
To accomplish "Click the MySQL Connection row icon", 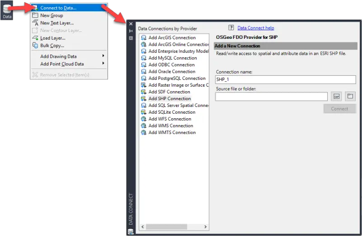I will tap(144, 58).
